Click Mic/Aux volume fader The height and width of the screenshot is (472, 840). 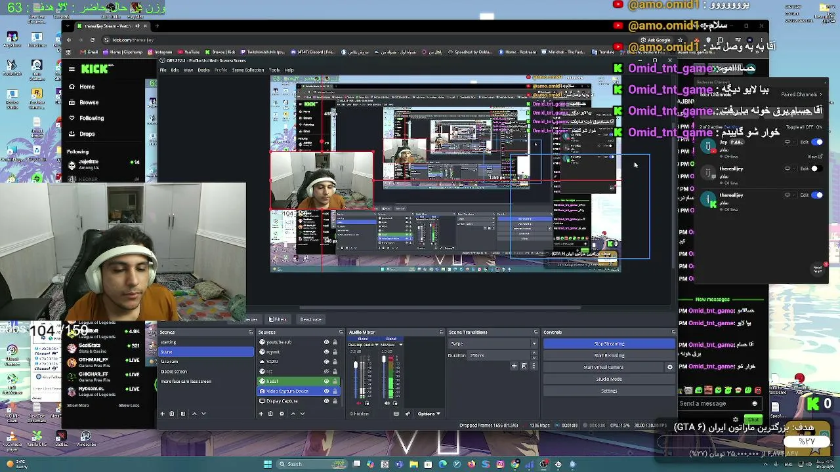point(384,359)
